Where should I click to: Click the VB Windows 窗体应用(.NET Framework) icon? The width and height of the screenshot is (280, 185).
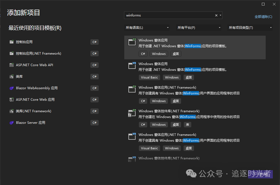(x=132, y=136)
